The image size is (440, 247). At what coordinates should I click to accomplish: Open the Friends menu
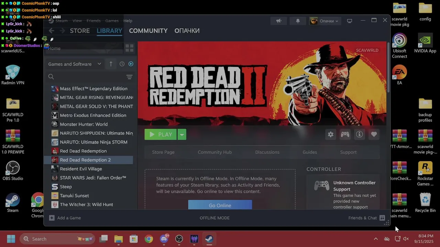click(x=93, y=21)
